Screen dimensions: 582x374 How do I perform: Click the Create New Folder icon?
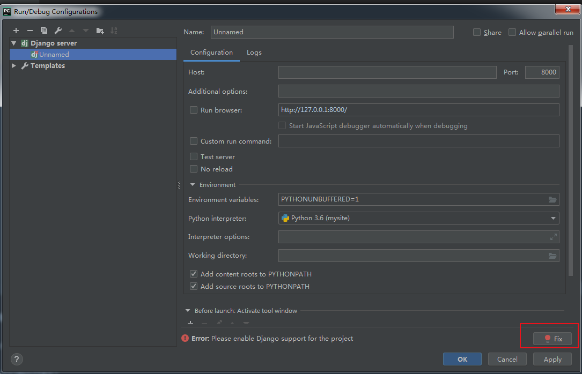(100, 31)
